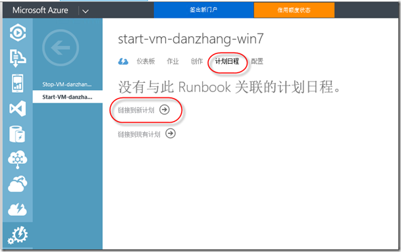
Task: Switch to the 创作 tab
Action: pos(197,61)
